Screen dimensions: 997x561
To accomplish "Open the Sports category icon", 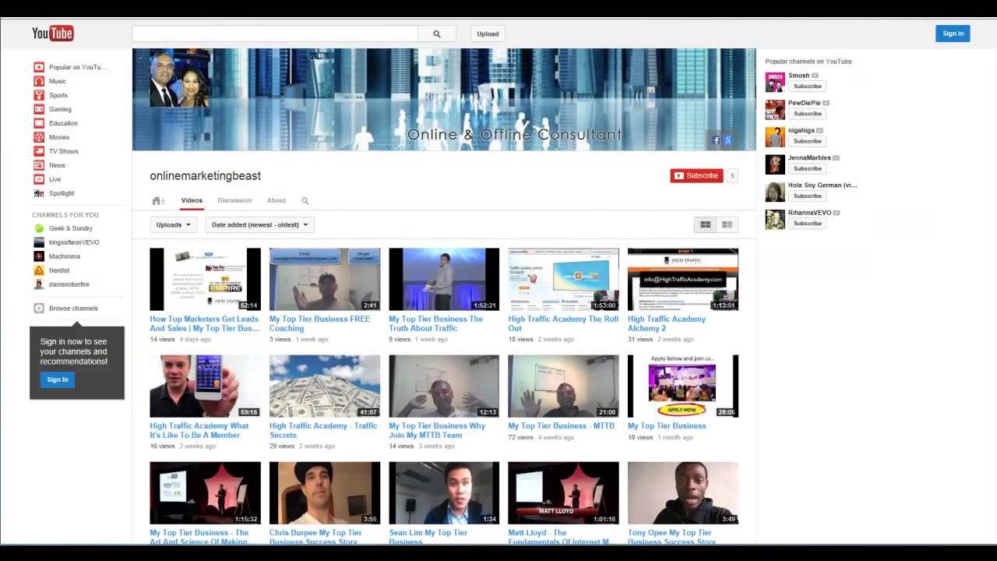I will pos(39,95).
